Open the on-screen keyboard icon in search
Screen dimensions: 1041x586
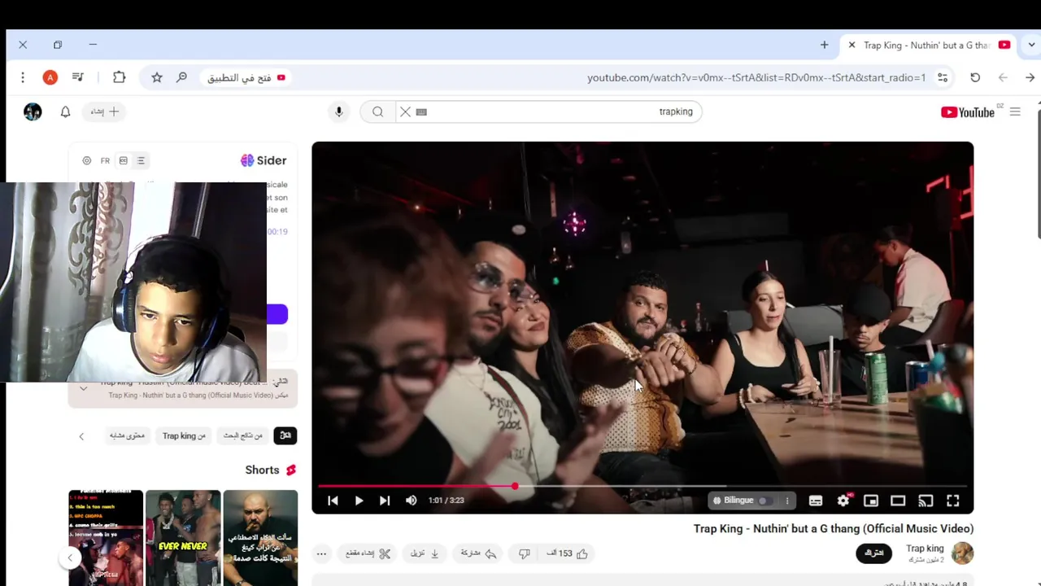click(x=421, y=112)
